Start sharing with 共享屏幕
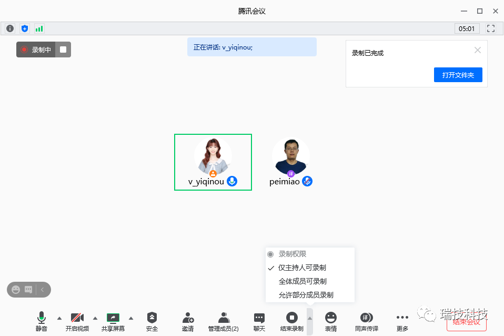 (113, 321)
